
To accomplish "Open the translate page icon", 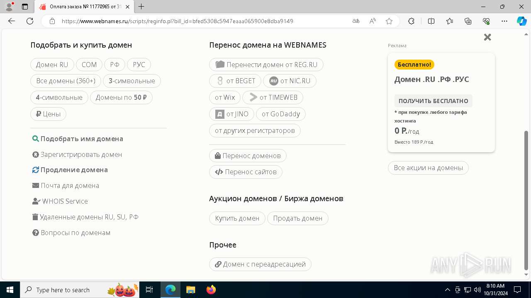I will point(356,21).
